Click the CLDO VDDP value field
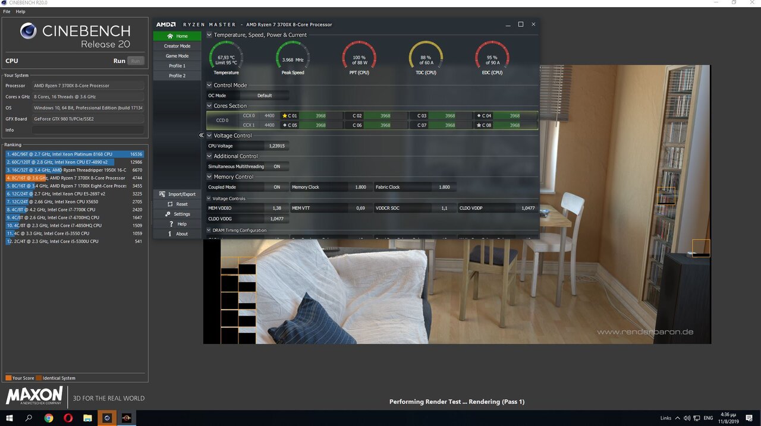Viewport: 761px width, 426px height. point(528,208)
